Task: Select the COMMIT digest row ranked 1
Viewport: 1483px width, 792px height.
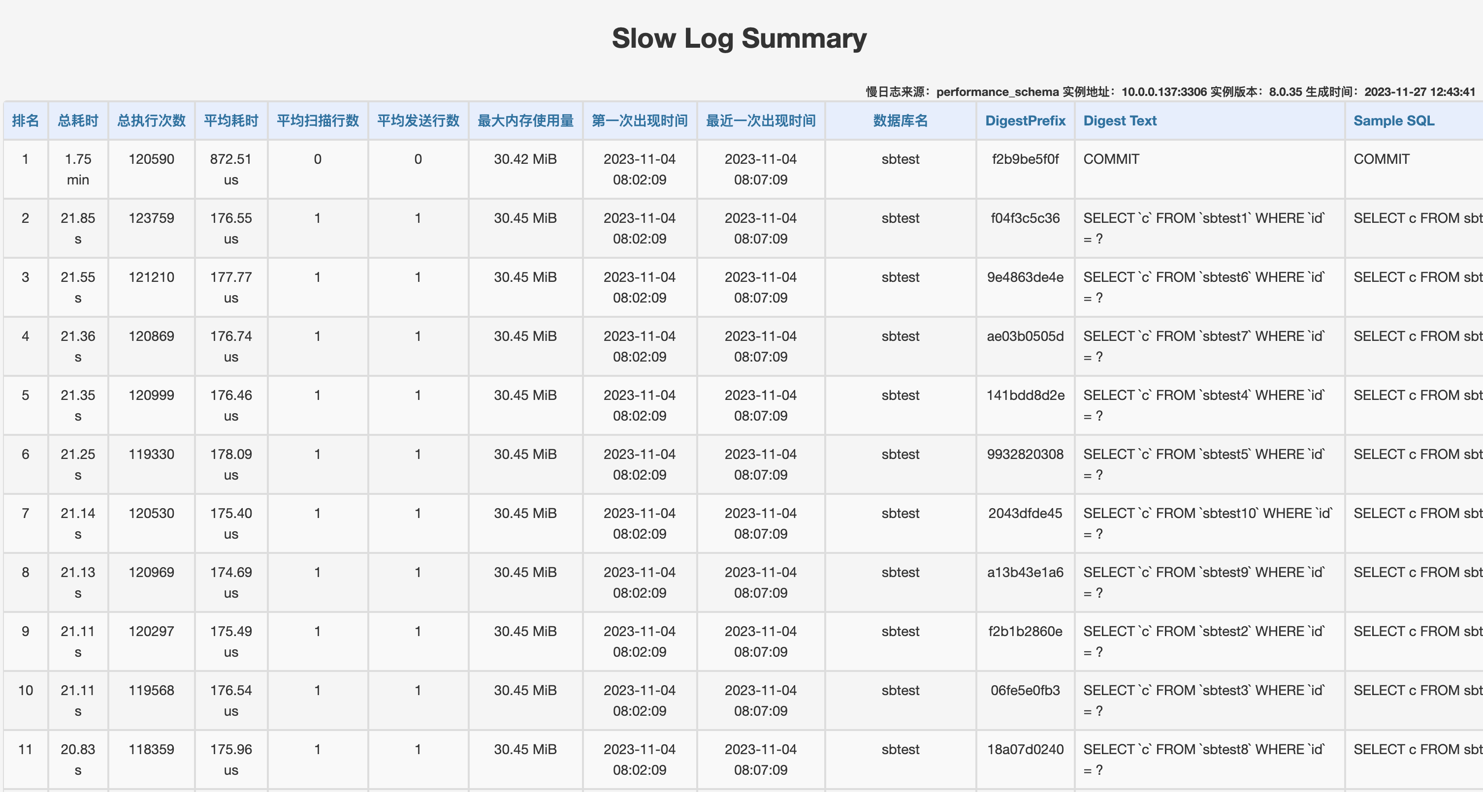Action: [x=1110, y=159]
